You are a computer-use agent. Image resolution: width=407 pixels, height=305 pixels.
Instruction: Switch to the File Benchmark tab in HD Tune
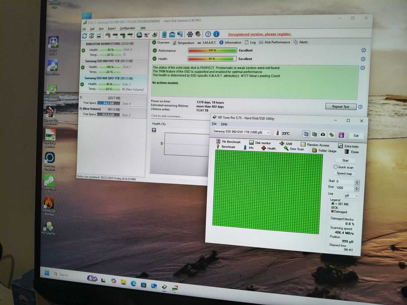pyautogui.click(x=229, y=142)
